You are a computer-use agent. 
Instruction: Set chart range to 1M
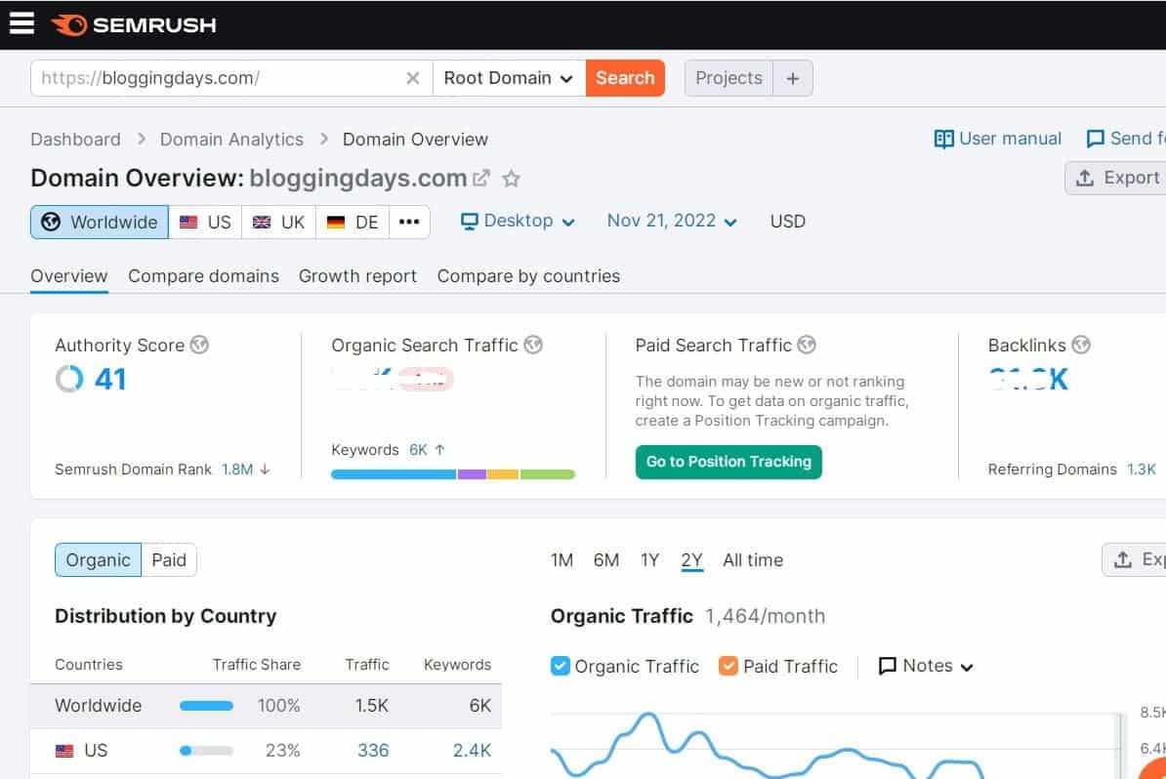coord(562,560)
